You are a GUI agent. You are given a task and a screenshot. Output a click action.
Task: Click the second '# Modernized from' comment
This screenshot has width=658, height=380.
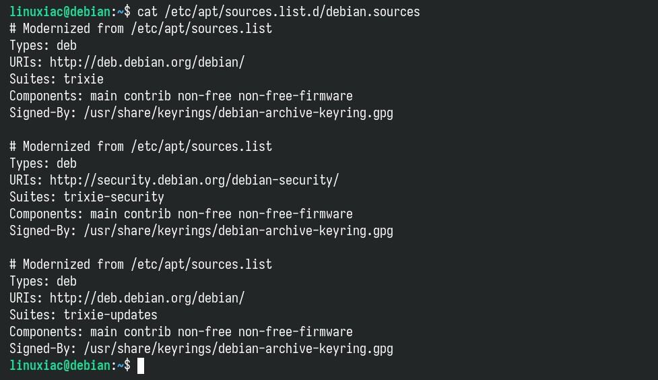141,146
